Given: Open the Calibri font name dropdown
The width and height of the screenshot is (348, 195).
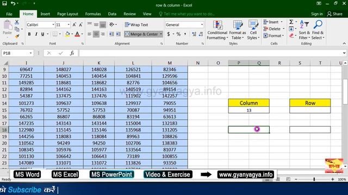Looking at the screenshot, I should tap(53, 24).
